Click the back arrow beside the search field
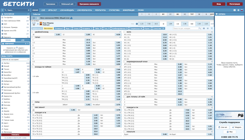 [x=3, y=10]
